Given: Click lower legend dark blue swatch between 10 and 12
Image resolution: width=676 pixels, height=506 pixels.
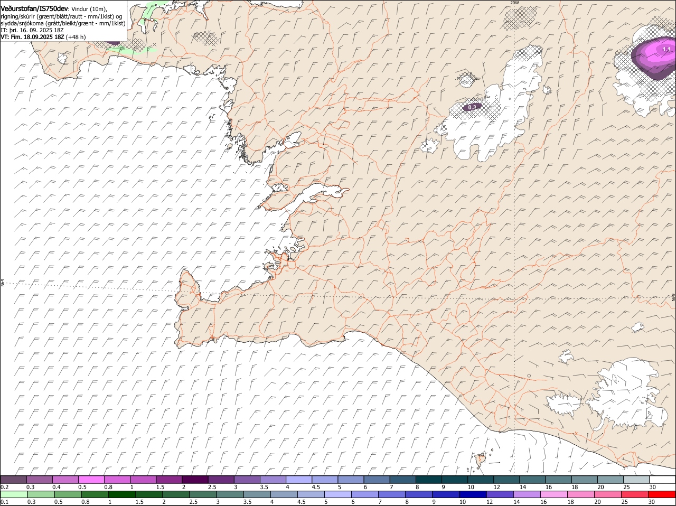Looking at the screenshot, I should click(x=473, y=494).
